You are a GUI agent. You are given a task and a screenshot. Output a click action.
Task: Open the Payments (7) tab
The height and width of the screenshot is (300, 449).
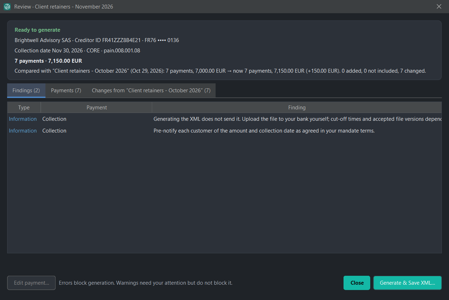66,90
